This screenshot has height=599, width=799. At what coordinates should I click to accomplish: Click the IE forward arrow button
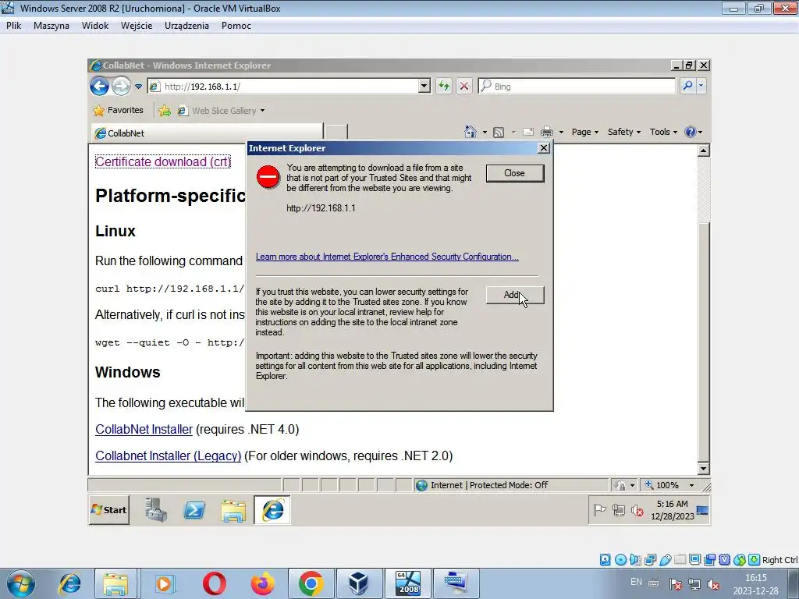pyautogui.click(x=121, y=86)
